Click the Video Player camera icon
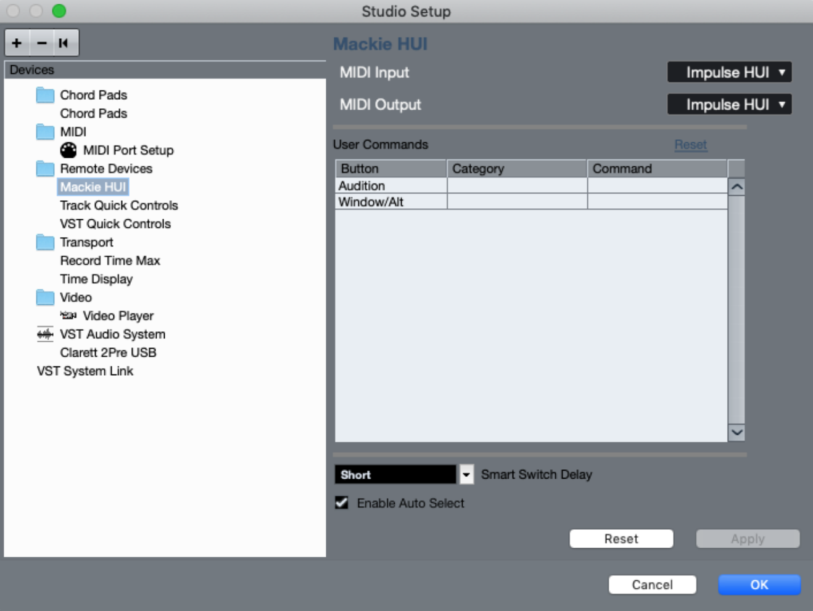The image size is (813, 611). (x=68, y=315)
